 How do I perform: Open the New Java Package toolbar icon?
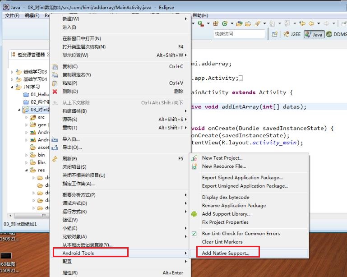pos(216,23)
